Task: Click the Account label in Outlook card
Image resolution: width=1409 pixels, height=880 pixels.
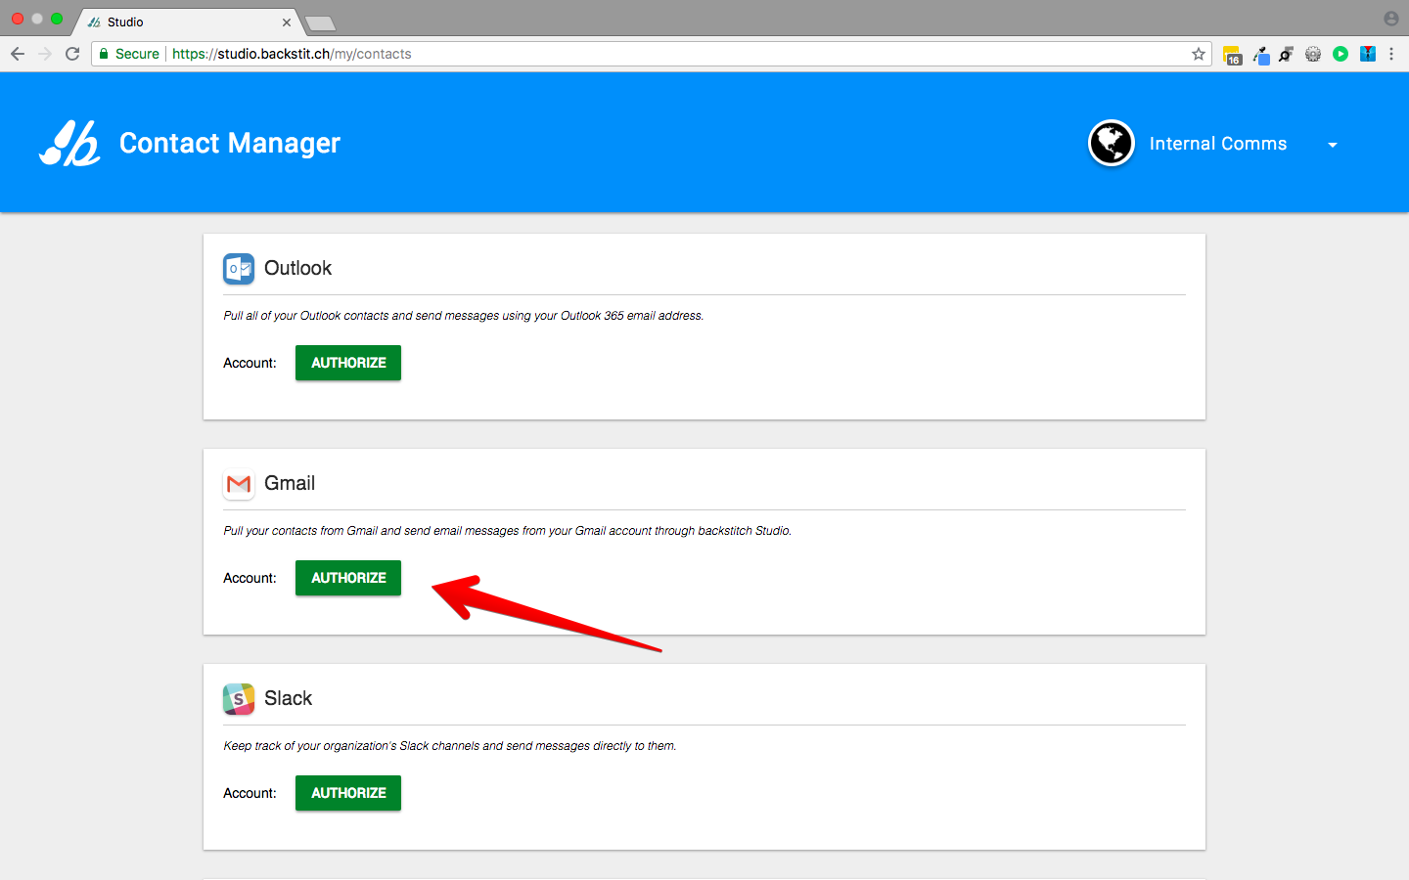Action: 250,363
